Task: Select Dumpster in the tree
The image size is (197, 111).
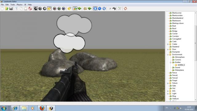Action: (176, 52)
